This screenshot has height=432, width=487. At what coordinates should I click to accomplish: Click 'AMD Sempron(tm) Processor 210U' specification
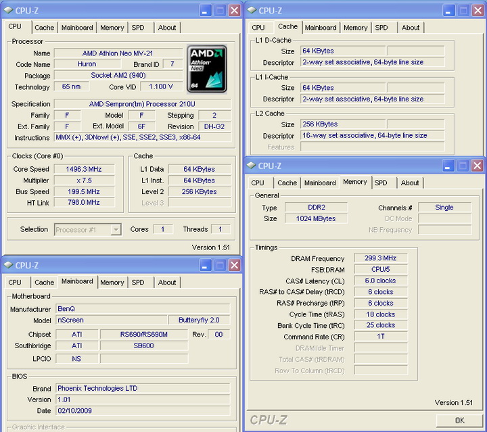coord(142,104)
